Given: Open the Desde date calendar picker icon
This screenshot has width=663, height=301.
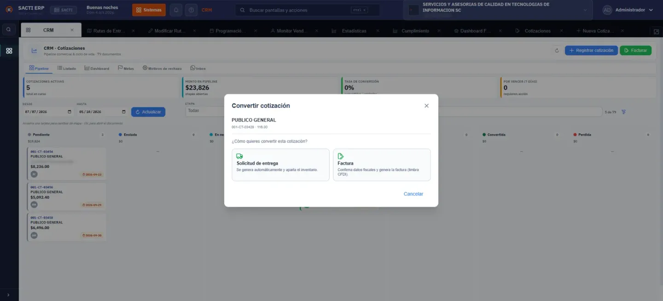Looking at the screenshot, I should 70,112.
